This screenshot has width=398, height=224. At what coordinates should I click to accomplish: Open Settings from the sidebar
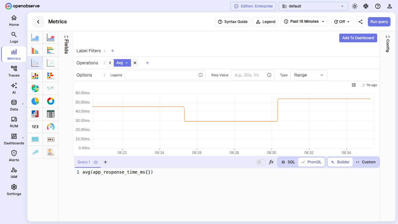tap(14, 190)
